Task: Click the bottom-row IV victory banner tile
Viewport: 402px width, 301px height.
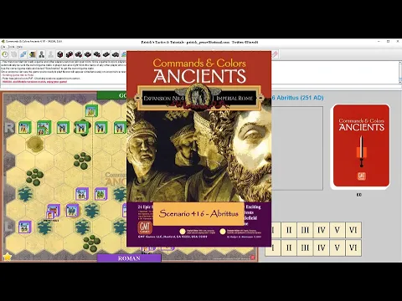Action: point(321,247)
